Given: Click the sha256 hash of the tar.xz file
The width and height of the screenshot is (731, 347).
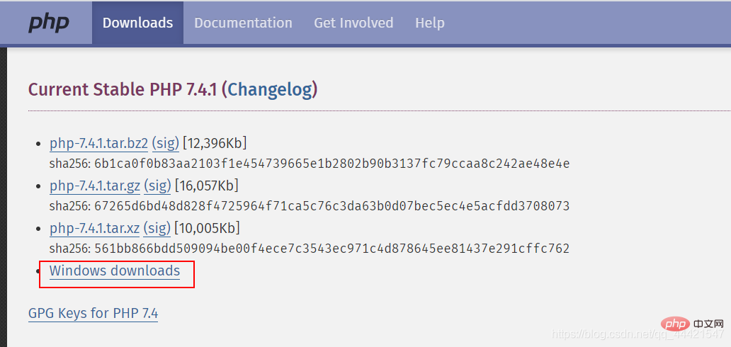Looking at the screenshot, I should (x=331, y=249).
